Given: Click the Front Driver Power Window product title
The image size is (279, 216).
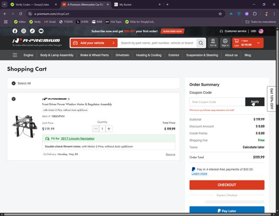Looking at the screenshot, I should point(77,104).
